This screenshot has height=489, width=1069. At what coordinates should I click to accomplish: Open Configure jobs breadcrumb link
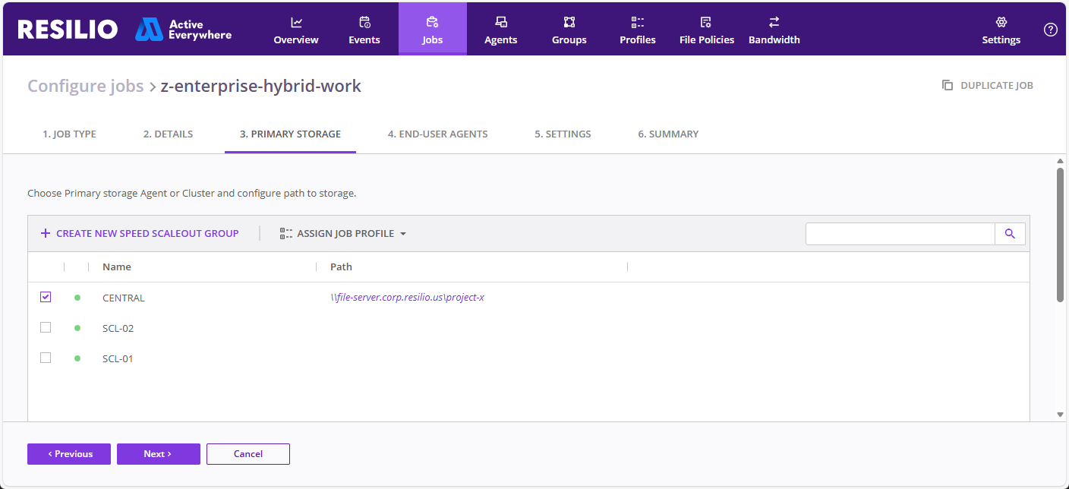86,86
